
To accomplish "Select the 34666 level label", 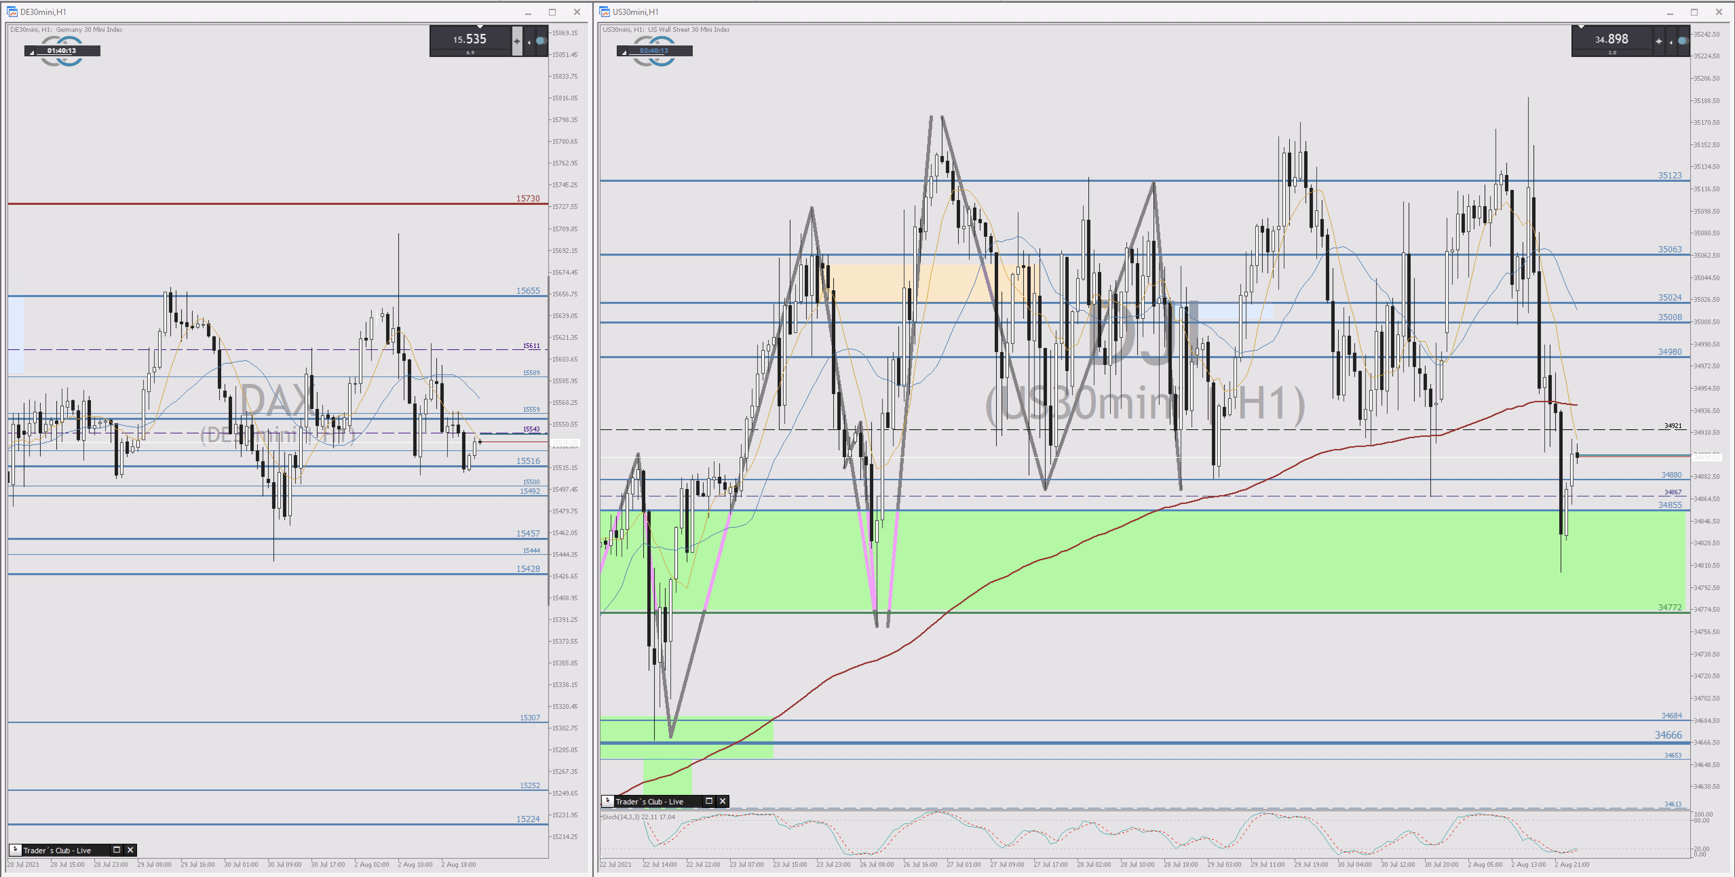I will [1668, 735].
